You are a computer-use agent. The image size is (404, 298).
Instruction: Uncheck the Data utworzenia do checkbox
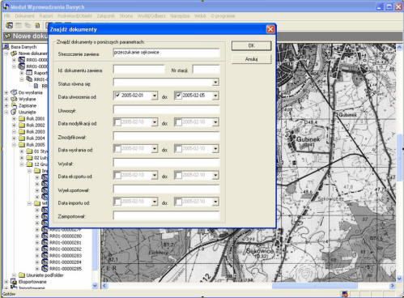178,96
